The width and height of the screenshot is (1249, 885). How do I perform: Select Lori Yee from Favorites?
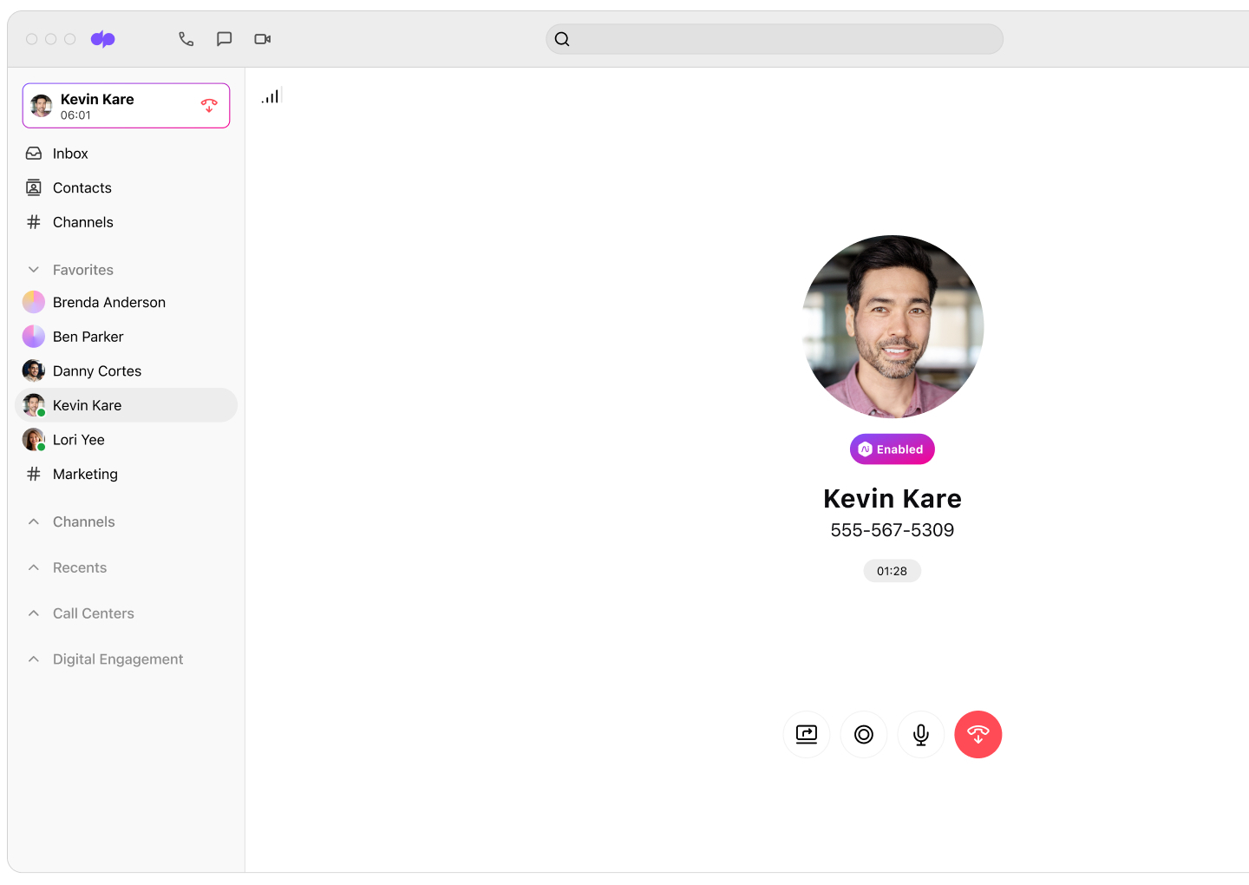click(79, 440)
